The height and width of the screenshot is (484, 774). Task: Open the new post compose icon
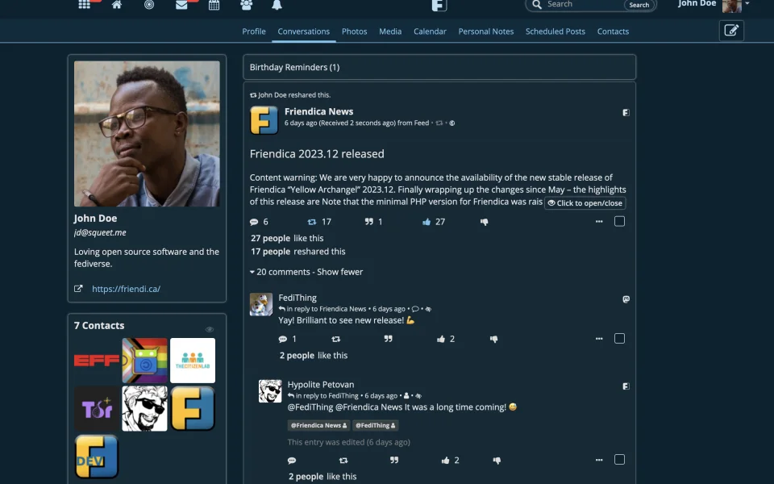pyautogui.click(x=731, y=31)
